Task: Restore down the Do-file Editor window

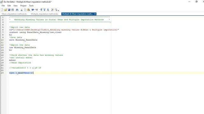Action: pyautogui.click(x=196, y=2)
